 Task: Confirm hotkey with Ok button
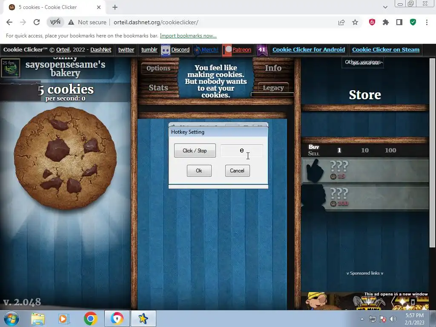tap(199, 171)
